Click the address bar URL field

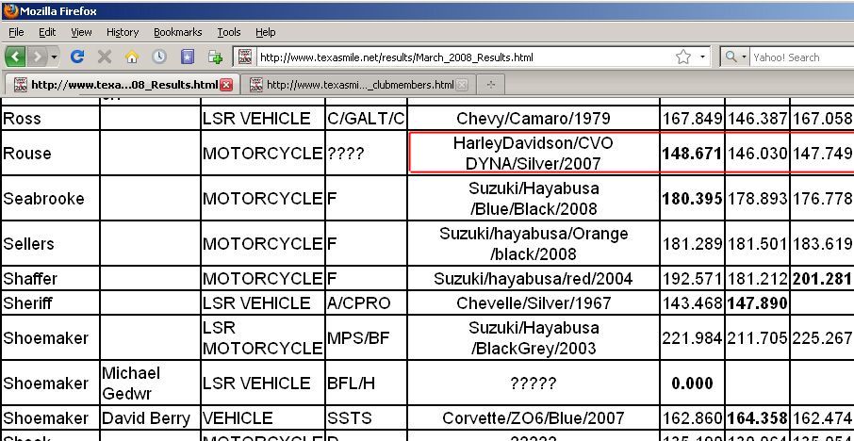pyautogui.click(x=462, y=57)
